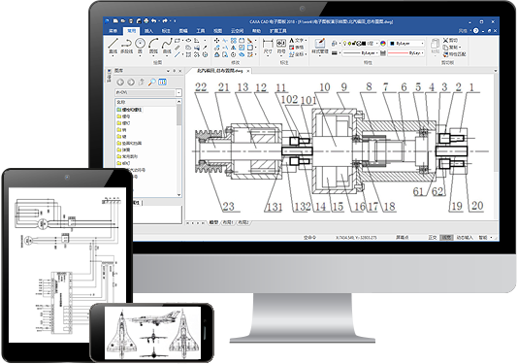Select the Circle (圆) drawing tool
Viewport: 518px width, 364px height.
pyautogui.click(x=140, y=46)
